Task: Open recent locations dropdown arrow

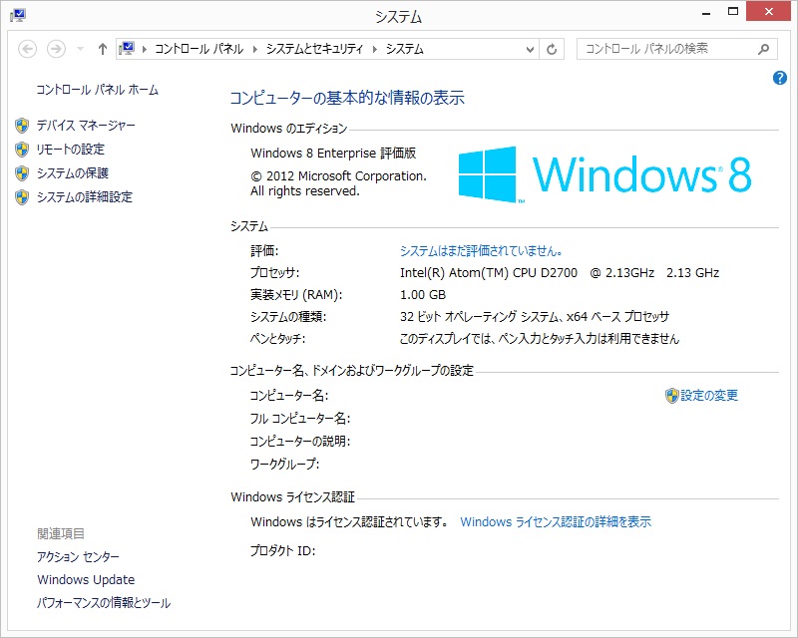Action: pyautogui.click(x=80, y=49)
